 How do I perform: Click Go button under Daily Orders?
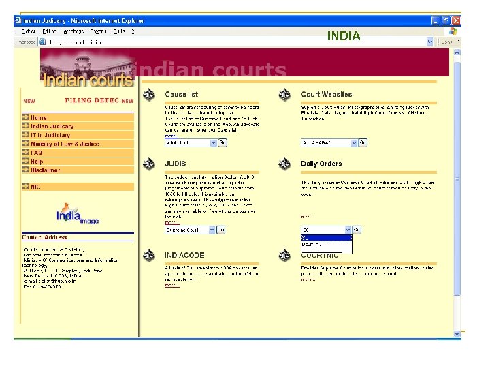coord(357,230)
